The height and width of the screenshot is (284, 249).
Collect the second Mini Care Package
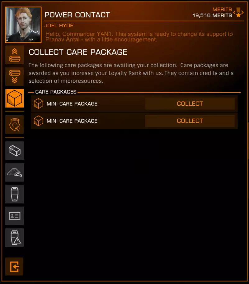190,121
